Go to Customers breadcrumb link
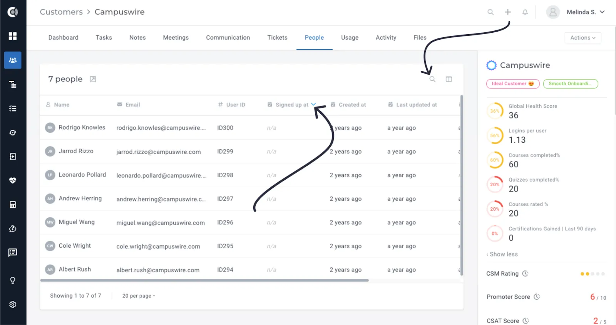The image size is (616, 325). pos(61,12)
